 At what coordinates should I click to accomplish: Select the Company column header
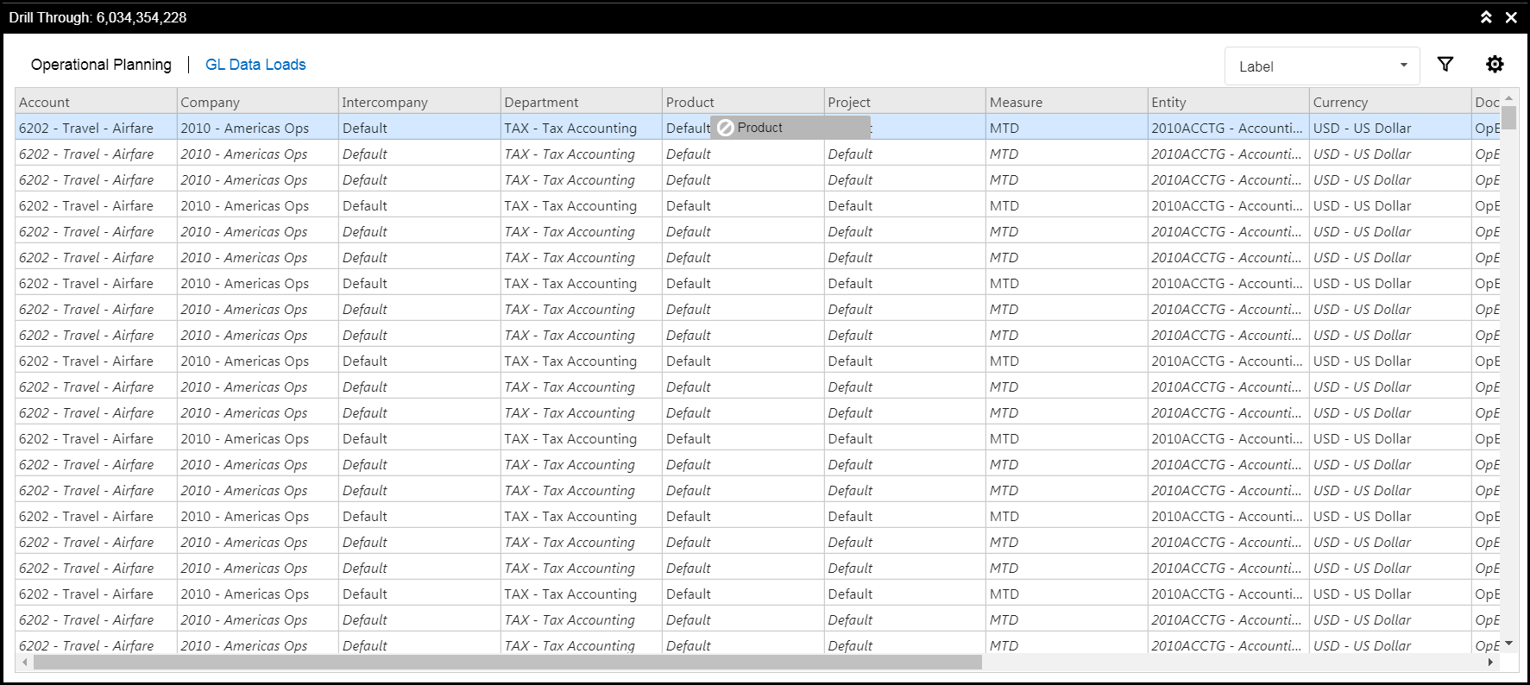[257, 102]
